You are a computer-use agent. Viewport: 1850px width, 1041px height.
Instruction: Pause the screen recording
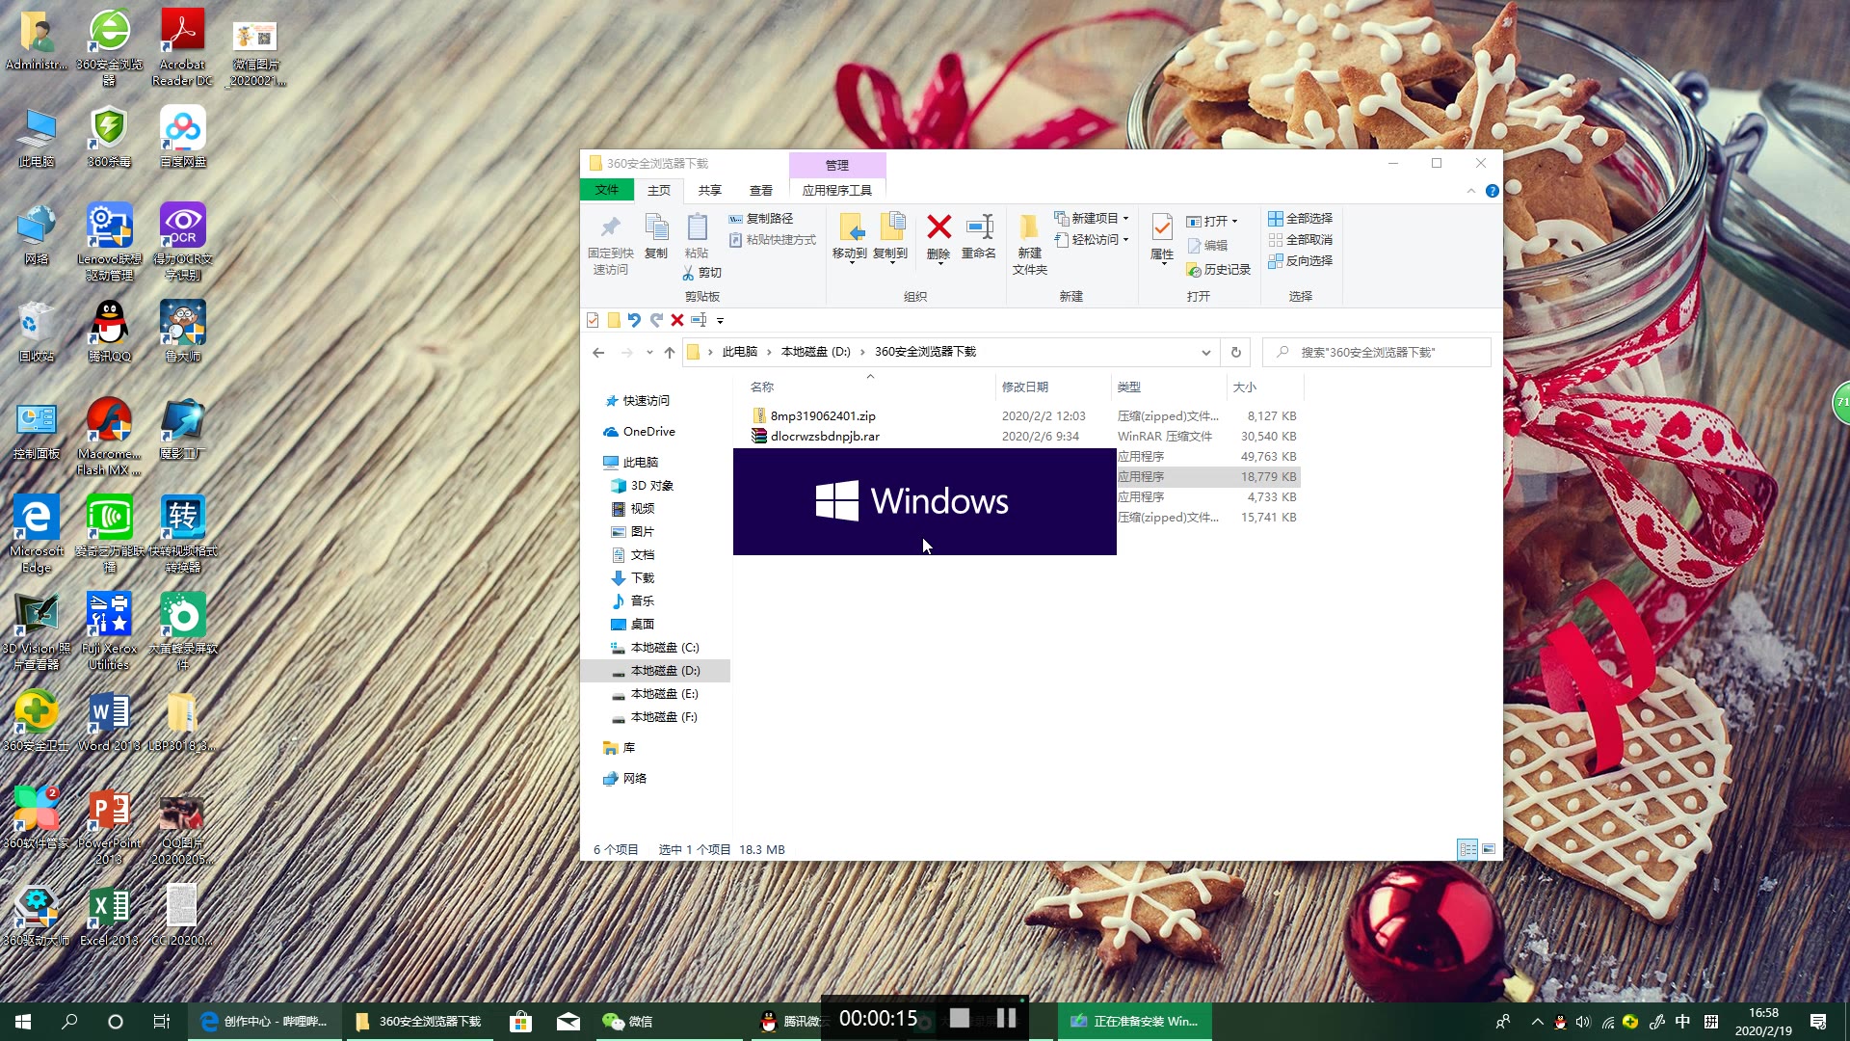point(1007,1018)
